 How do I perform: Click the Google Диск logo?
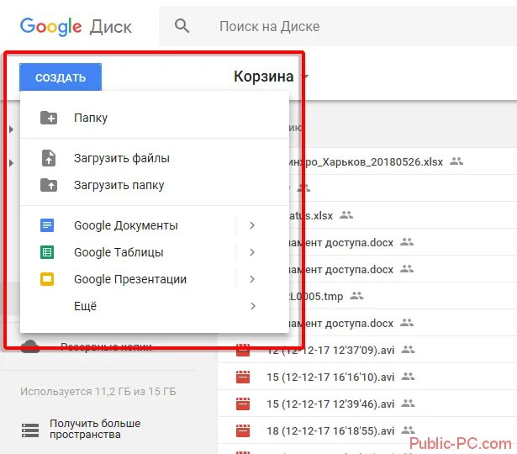pos(76,27)
